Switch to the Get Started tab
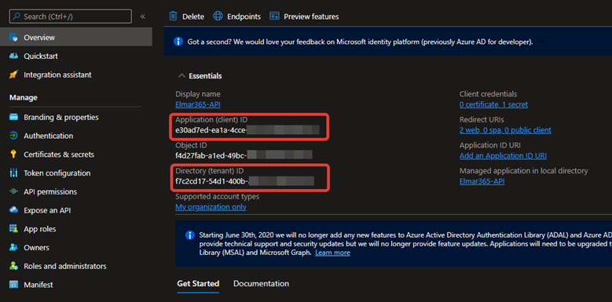Image resolution: width=612 pixels, height=302 pixels. click(x=198, y=283)
